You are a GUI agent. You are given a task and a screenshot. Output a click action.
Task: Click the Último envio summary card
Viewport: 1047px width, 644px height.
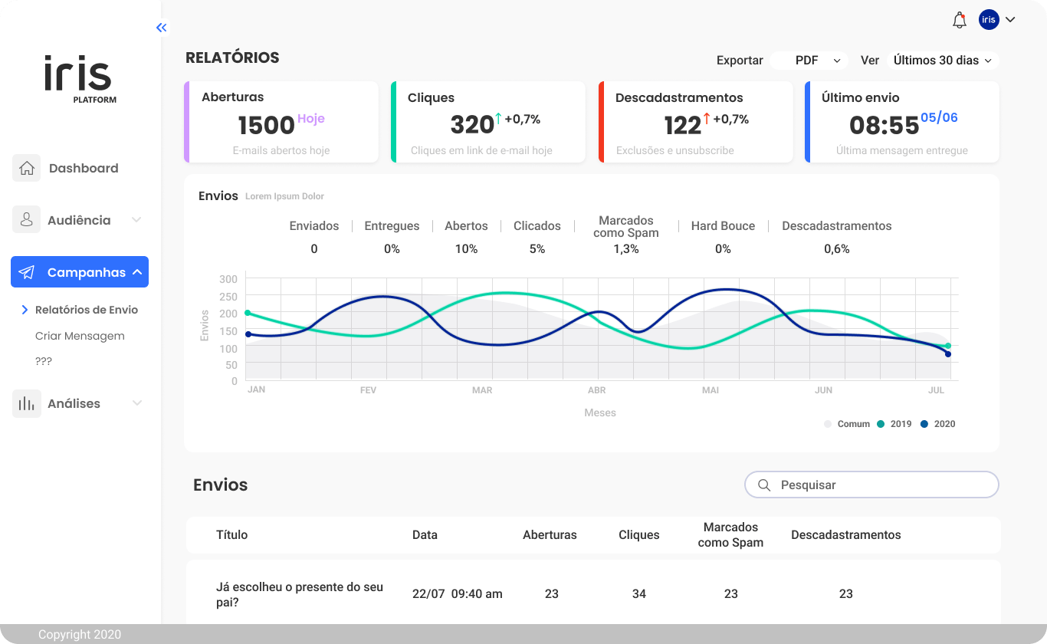[x=902, y=122]
